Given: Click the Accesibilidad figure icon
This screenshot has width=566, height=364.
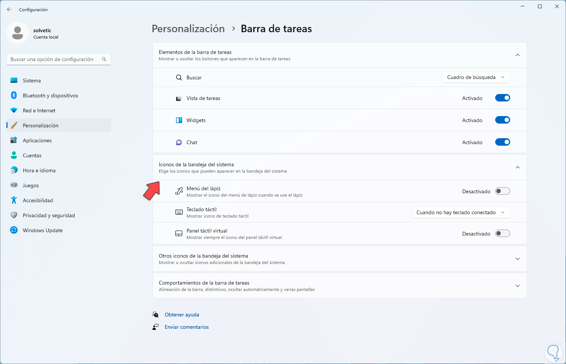Looking at the screenshot, I should [14, 200].
